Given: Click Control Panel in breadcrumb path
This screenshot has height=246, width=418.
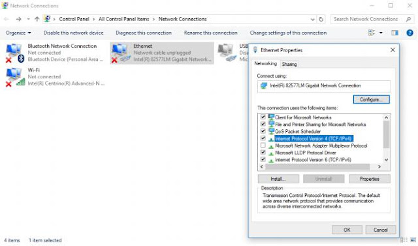Looking at the screenshot, I should (74, 19).
